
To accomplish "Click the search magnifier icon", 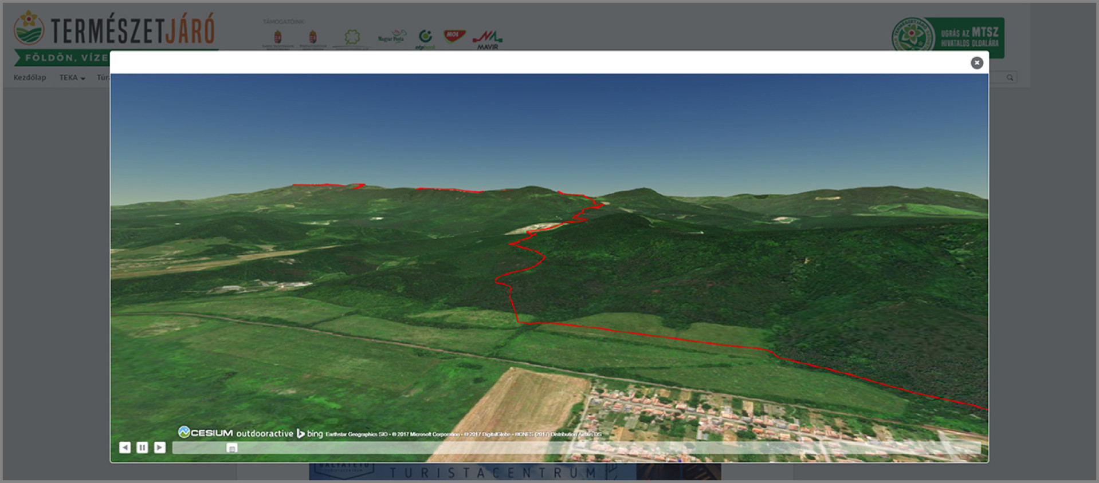I will pos(1010,78).
